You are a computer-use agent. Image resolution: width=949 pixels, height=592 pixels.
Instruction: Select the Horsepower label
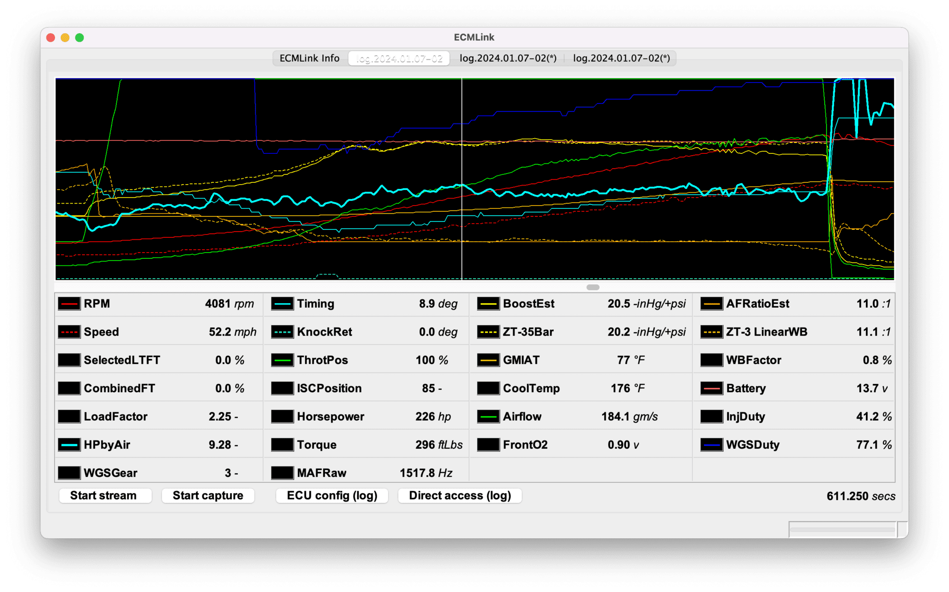pos(330,416)
